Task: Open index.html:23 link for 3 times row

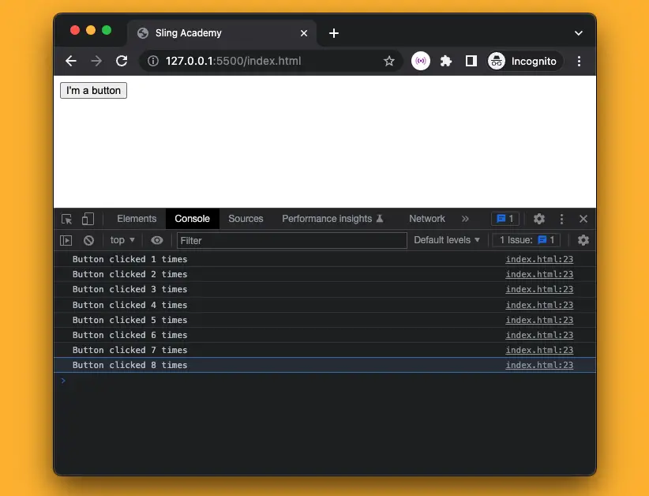Action: click(x=539, y=289)
